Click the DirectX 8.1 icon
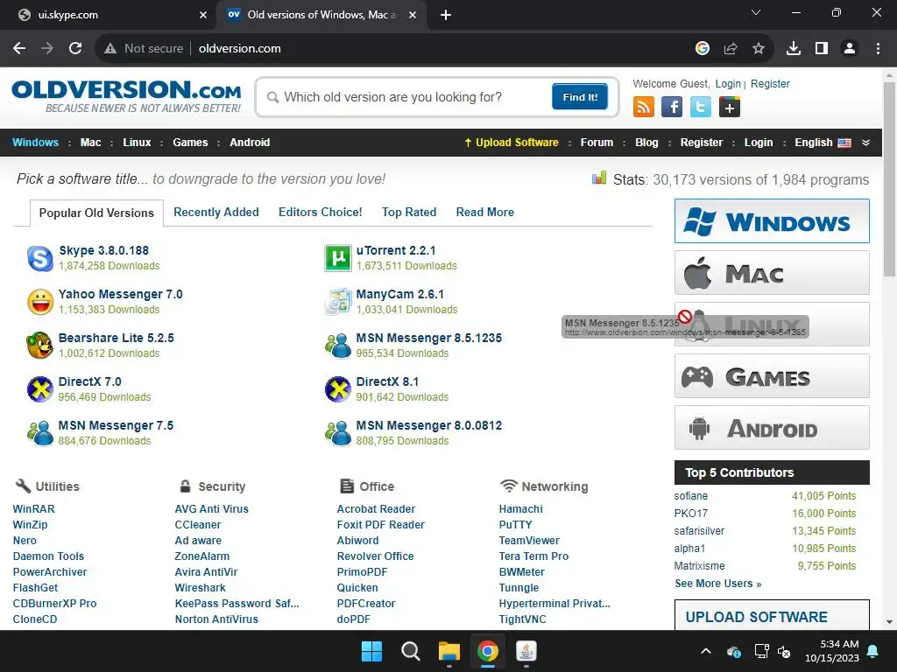This screenshot has width=897, height=672. coord(337,389)
